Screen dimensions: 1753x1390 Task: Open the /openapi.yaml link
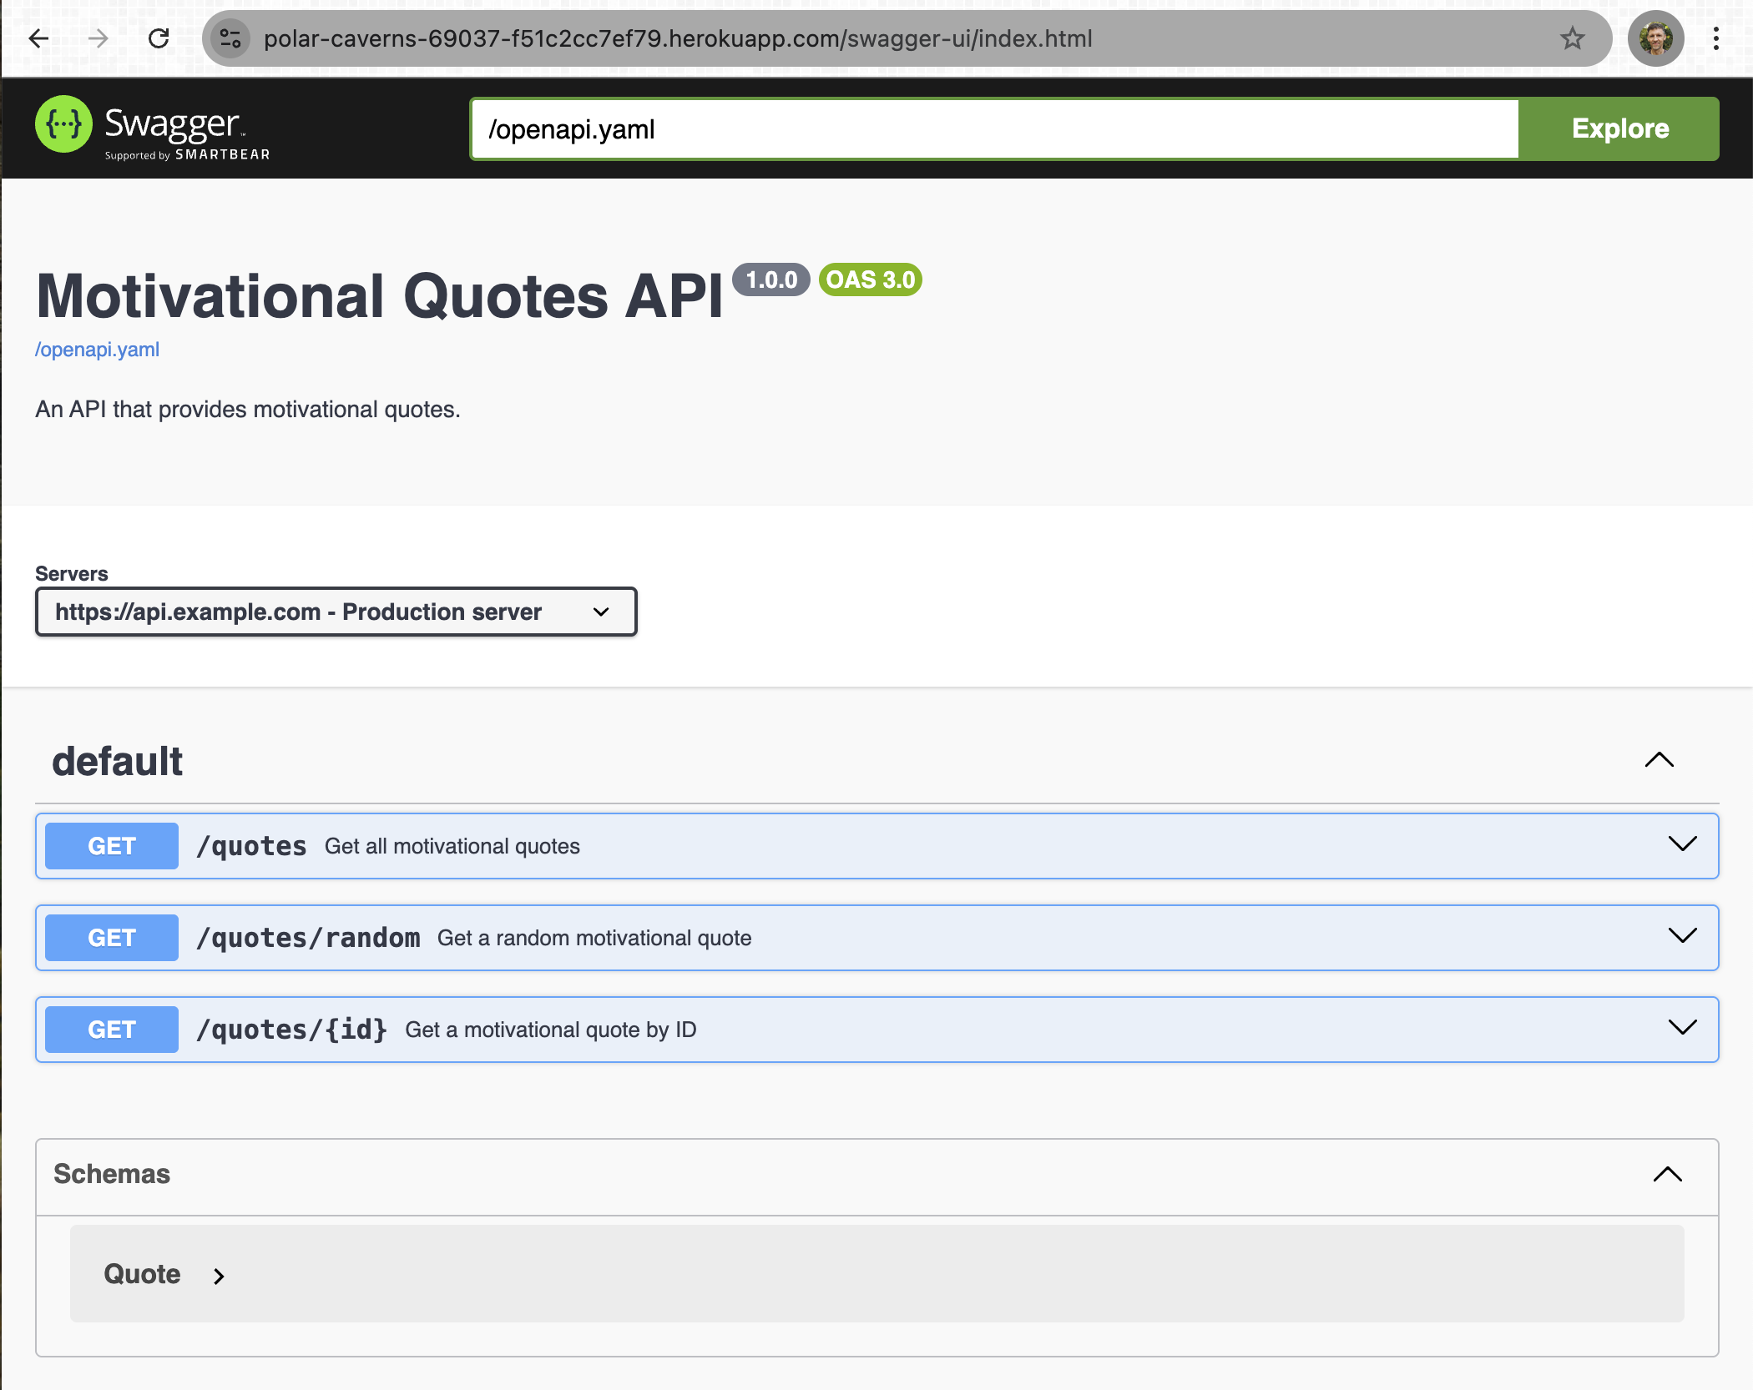pyautogui.click(x=97, y=350)
